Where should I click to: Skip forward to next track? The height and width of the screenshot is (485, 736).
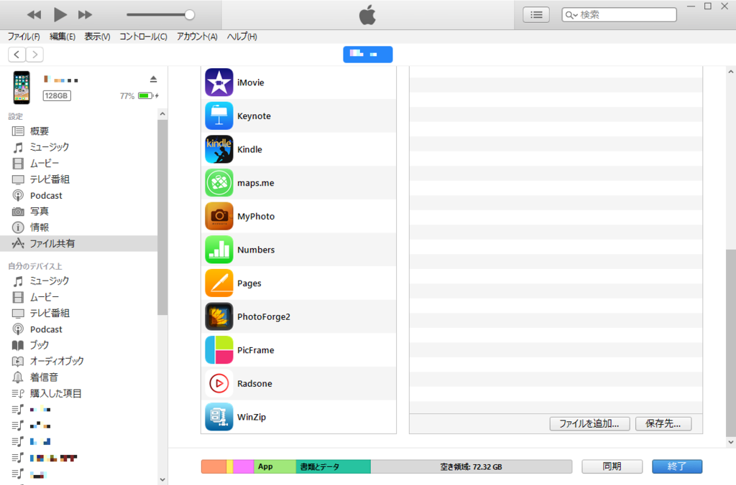pyautogui.click(x=85, y=14)
